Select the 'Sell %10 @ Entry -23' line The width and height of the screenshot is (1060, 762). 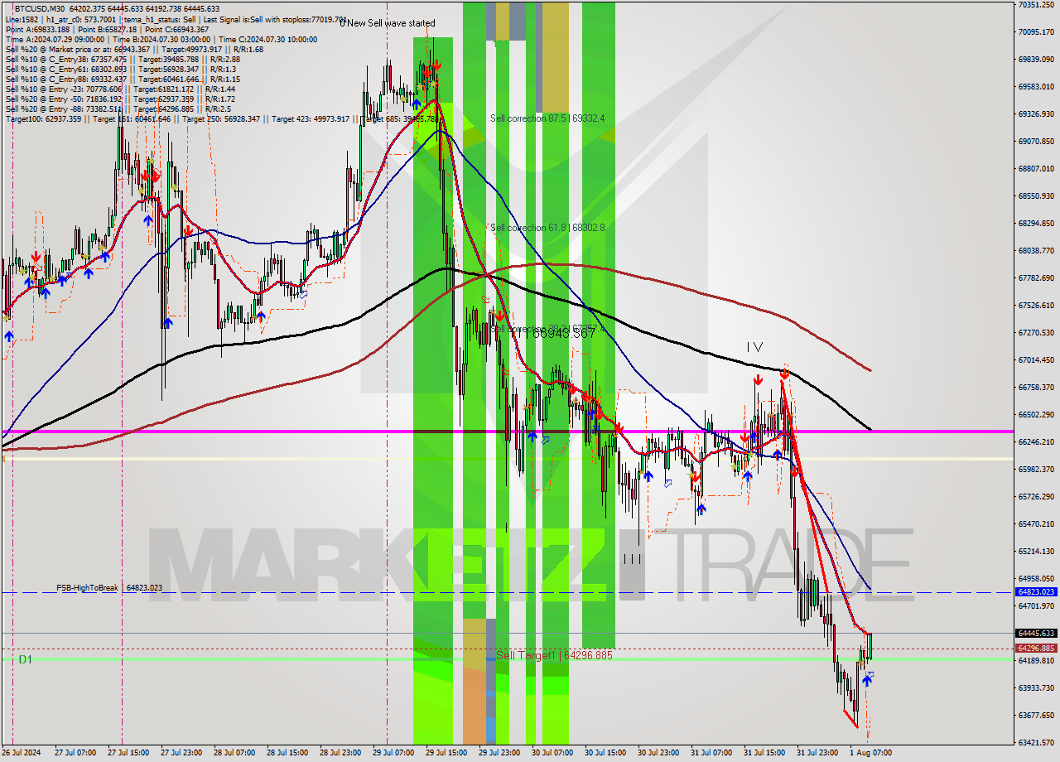120,89
